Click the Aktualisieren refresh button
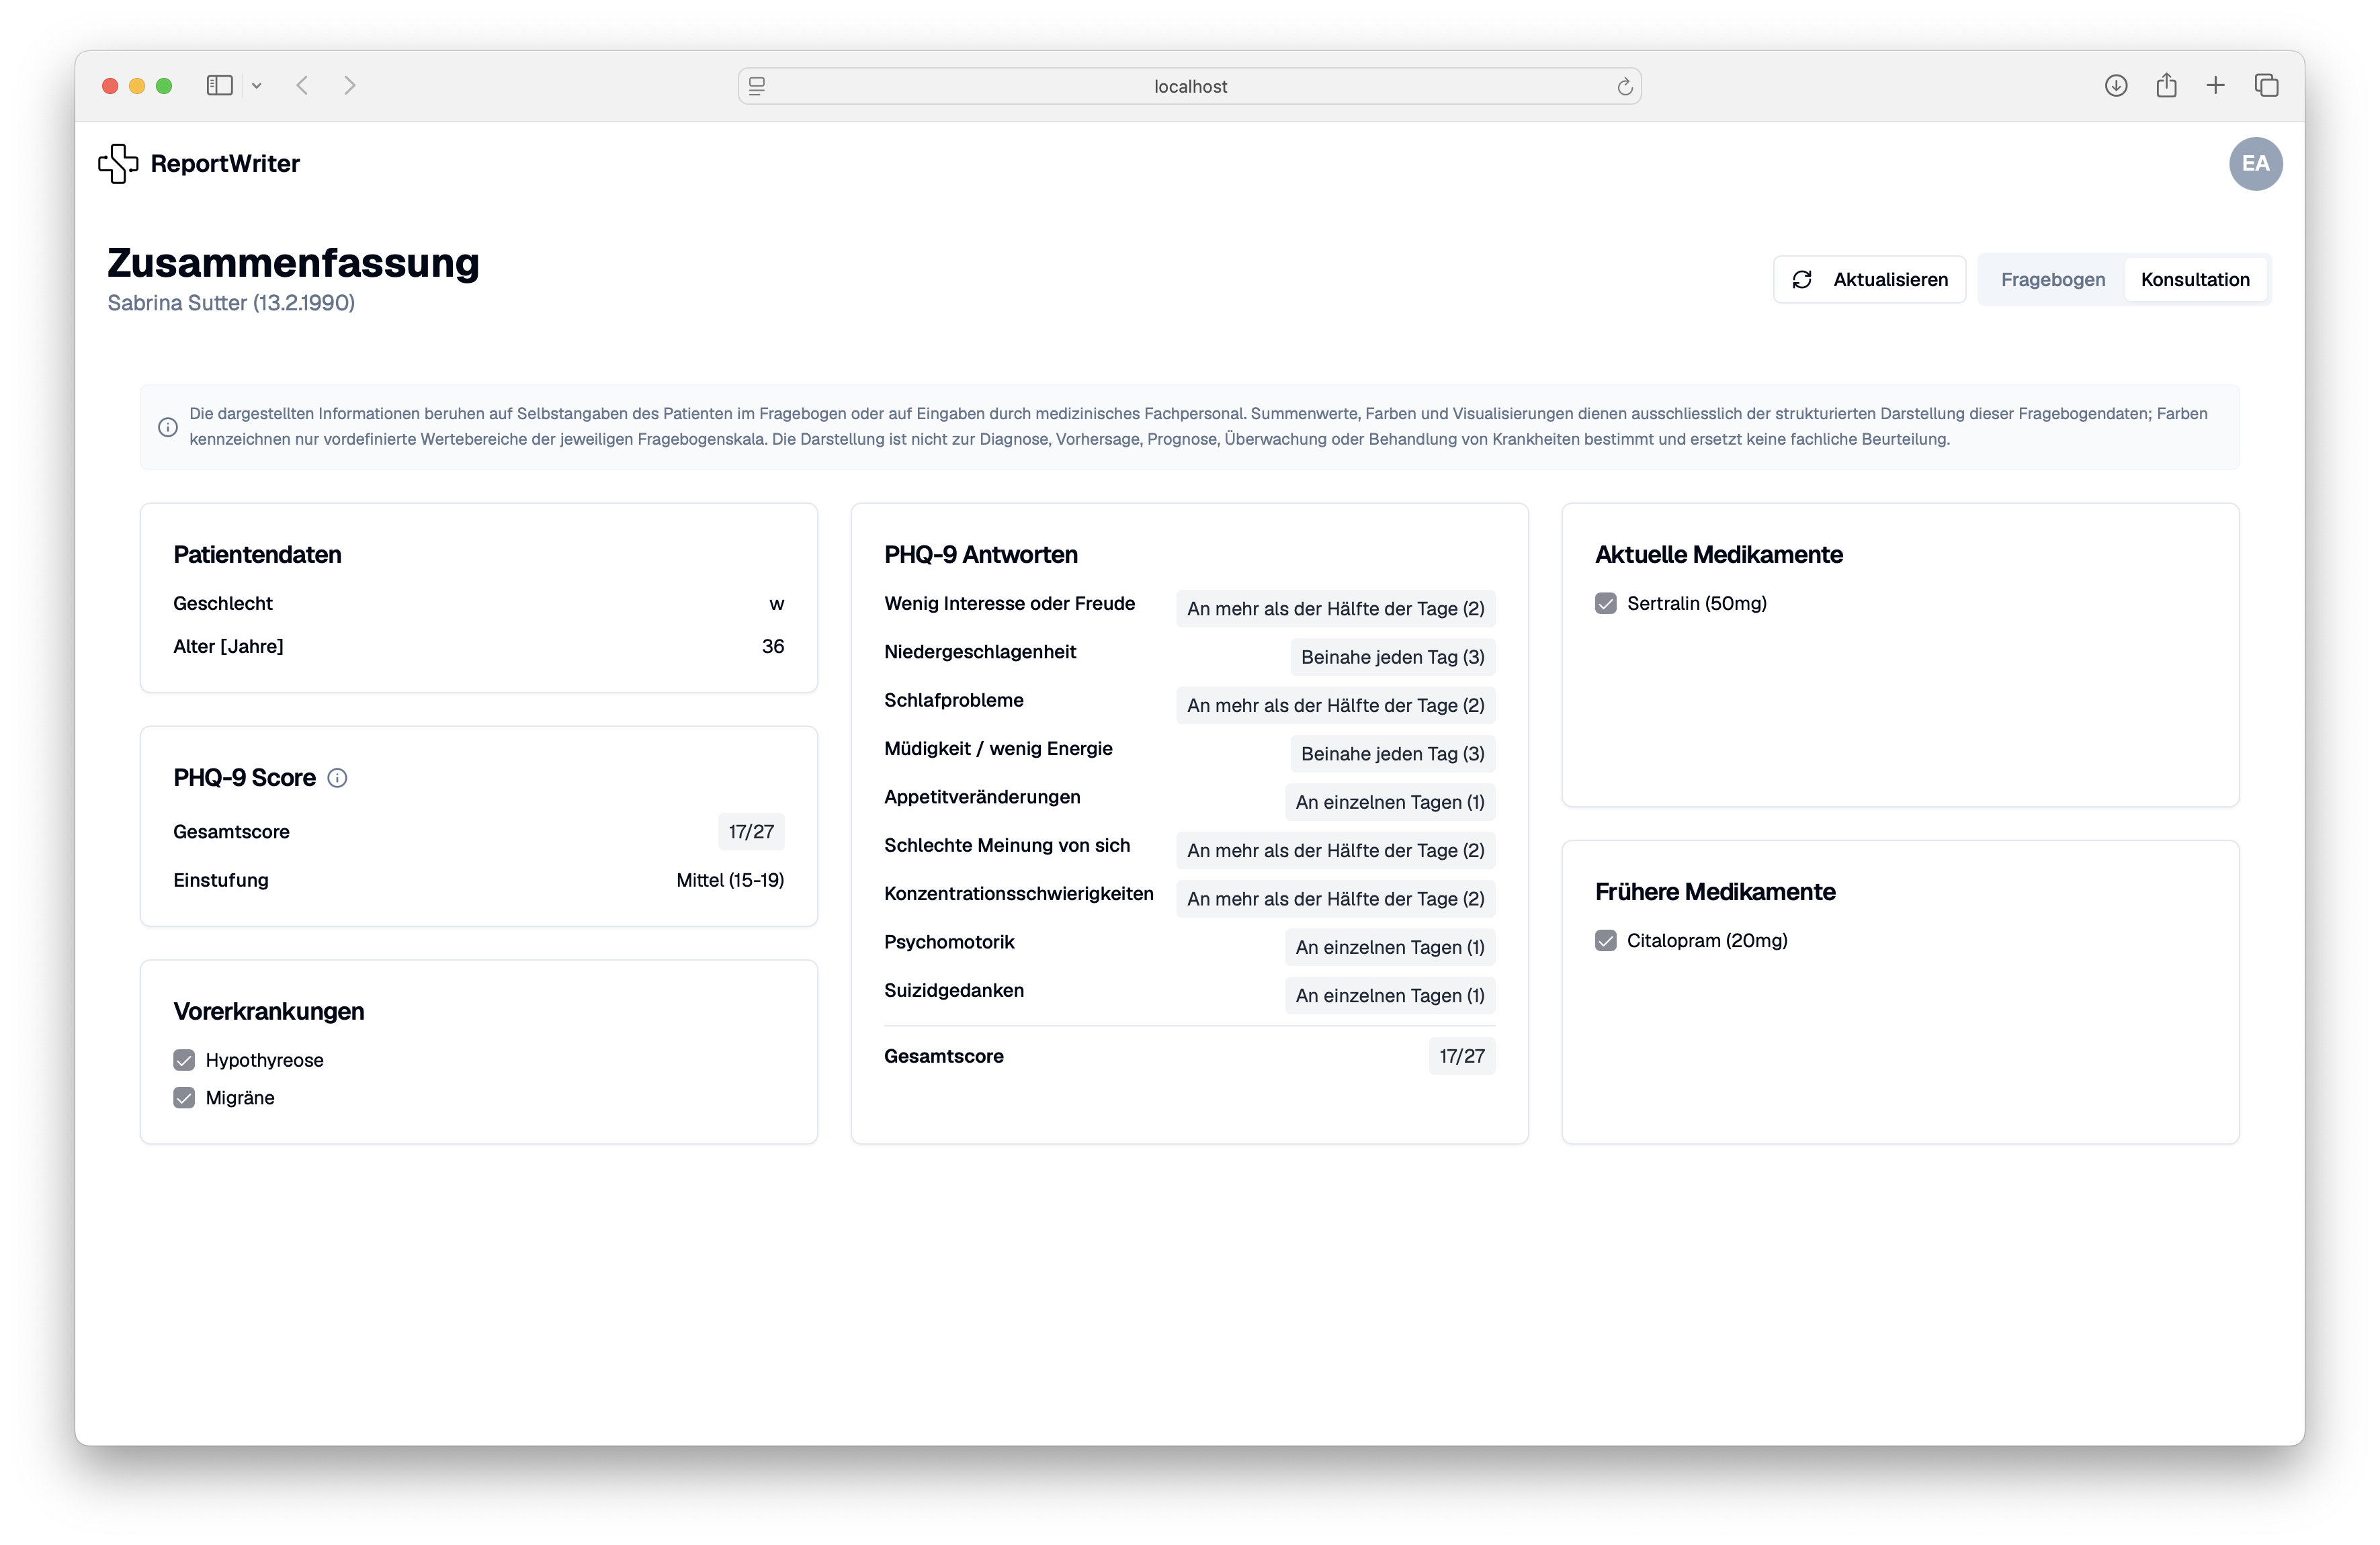Image resolution: width=2380 pixels, height=1545 pixels. click(x=1869, y=279)
